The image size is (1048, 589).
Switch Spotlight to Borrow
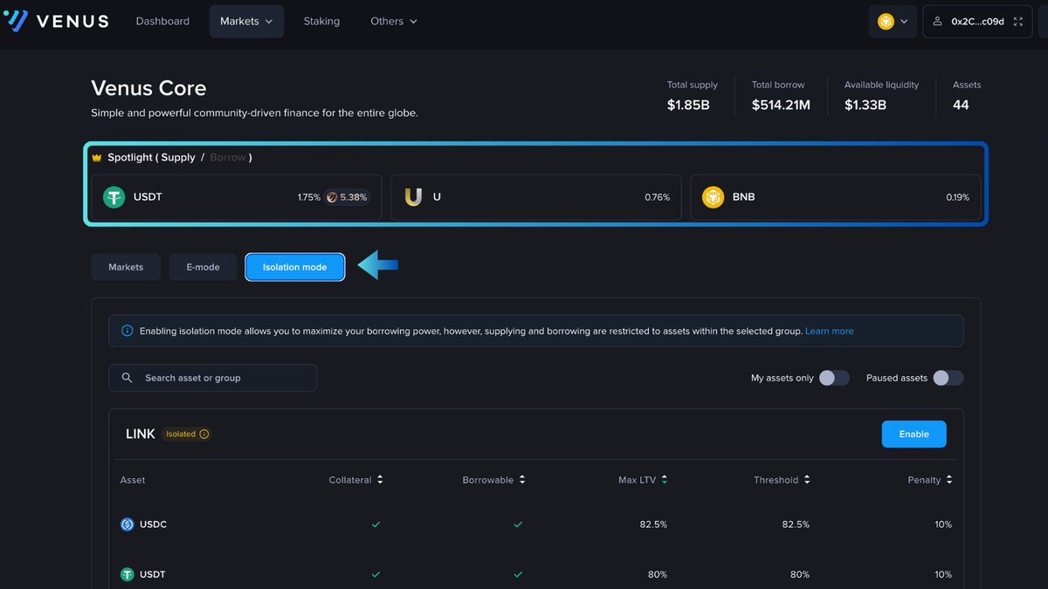point(228,158)
